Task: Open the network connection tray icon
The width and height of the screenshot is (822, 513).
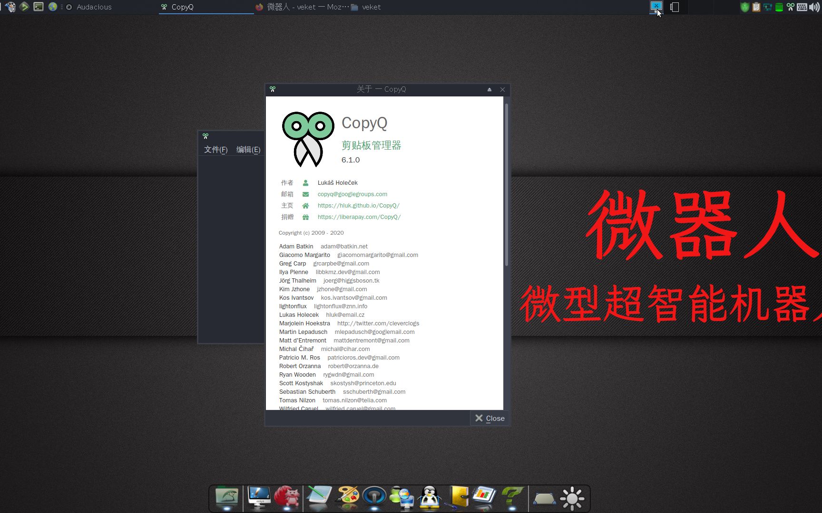Action: (768, 7)
